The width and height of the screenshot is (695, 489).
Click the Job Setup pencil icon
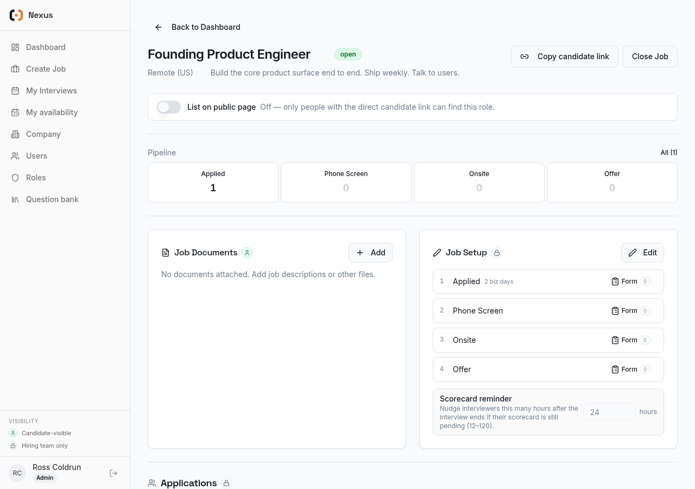pos(437,253)
